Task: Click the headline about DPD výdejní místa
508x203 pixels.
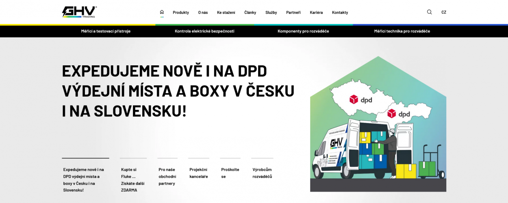Action: [178, 91]
